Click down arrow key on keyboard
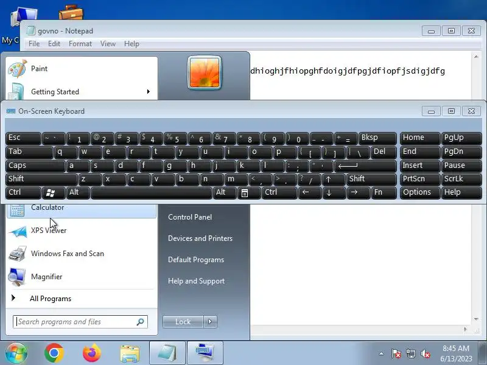487x365 pixels. 334,193
